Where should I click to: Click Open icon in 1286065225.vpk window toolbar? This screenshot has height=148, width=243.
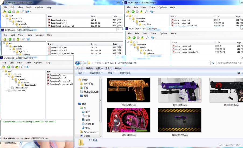[x=3, y=67]
